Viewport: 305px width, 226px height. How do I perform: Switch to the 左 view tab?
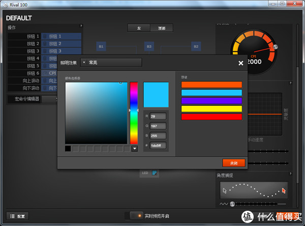(x=139, y=28)
